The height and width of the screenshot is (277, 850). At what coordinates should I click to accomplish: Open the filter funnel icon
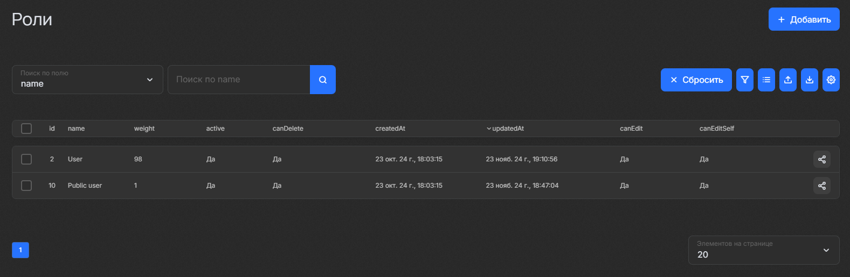(x=744, y=80)
